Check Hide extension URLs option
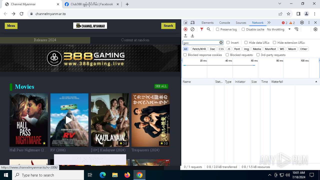 click(x=274, y=42)
